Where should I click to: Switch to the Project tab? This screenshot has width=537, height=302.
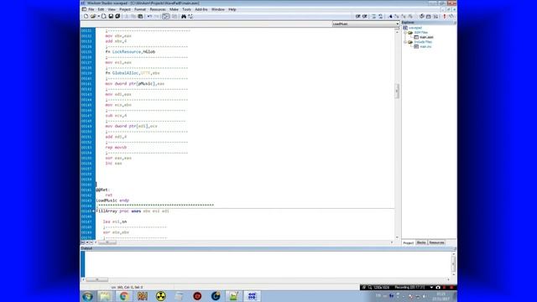(x=409, y=242)
